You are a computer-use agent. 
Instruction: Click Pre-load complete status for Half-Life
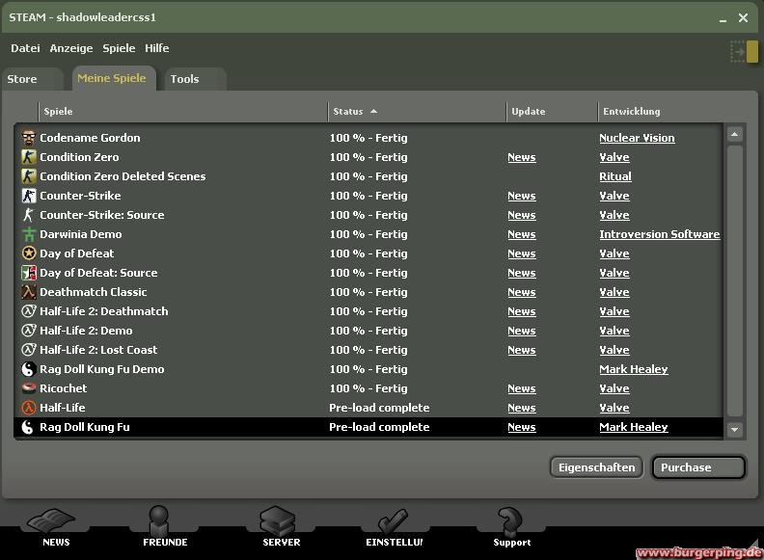379,408
